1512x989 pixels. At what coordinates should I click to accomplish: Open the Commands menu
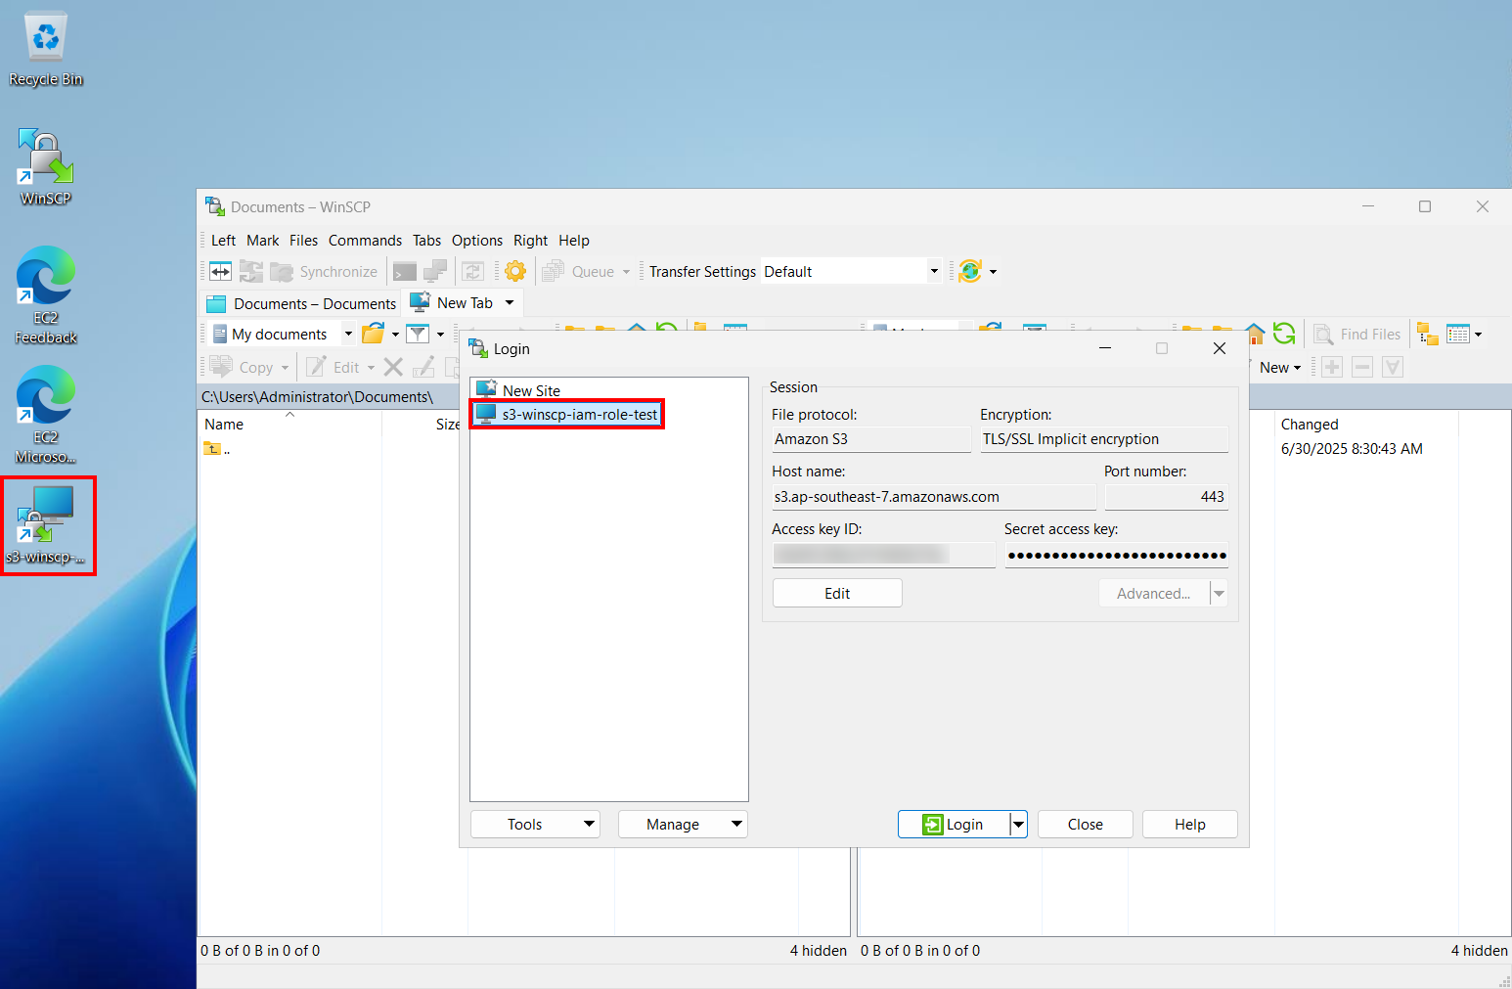click(365, 240)
